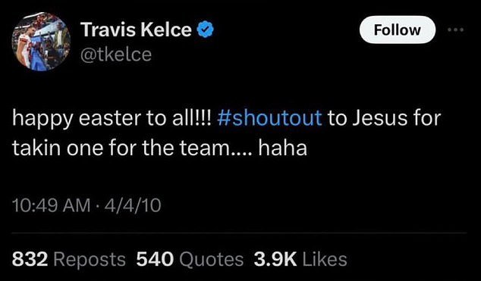This screenshot has height=281, width=481.
Task: View the 832 repost count number
Action: click(30, 260)
